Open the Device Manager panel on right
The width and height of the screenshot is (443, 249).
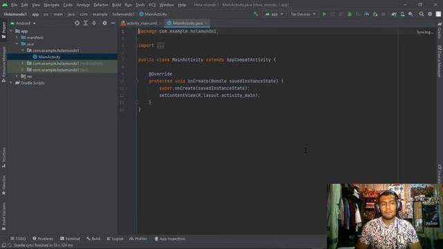[440, 62]
